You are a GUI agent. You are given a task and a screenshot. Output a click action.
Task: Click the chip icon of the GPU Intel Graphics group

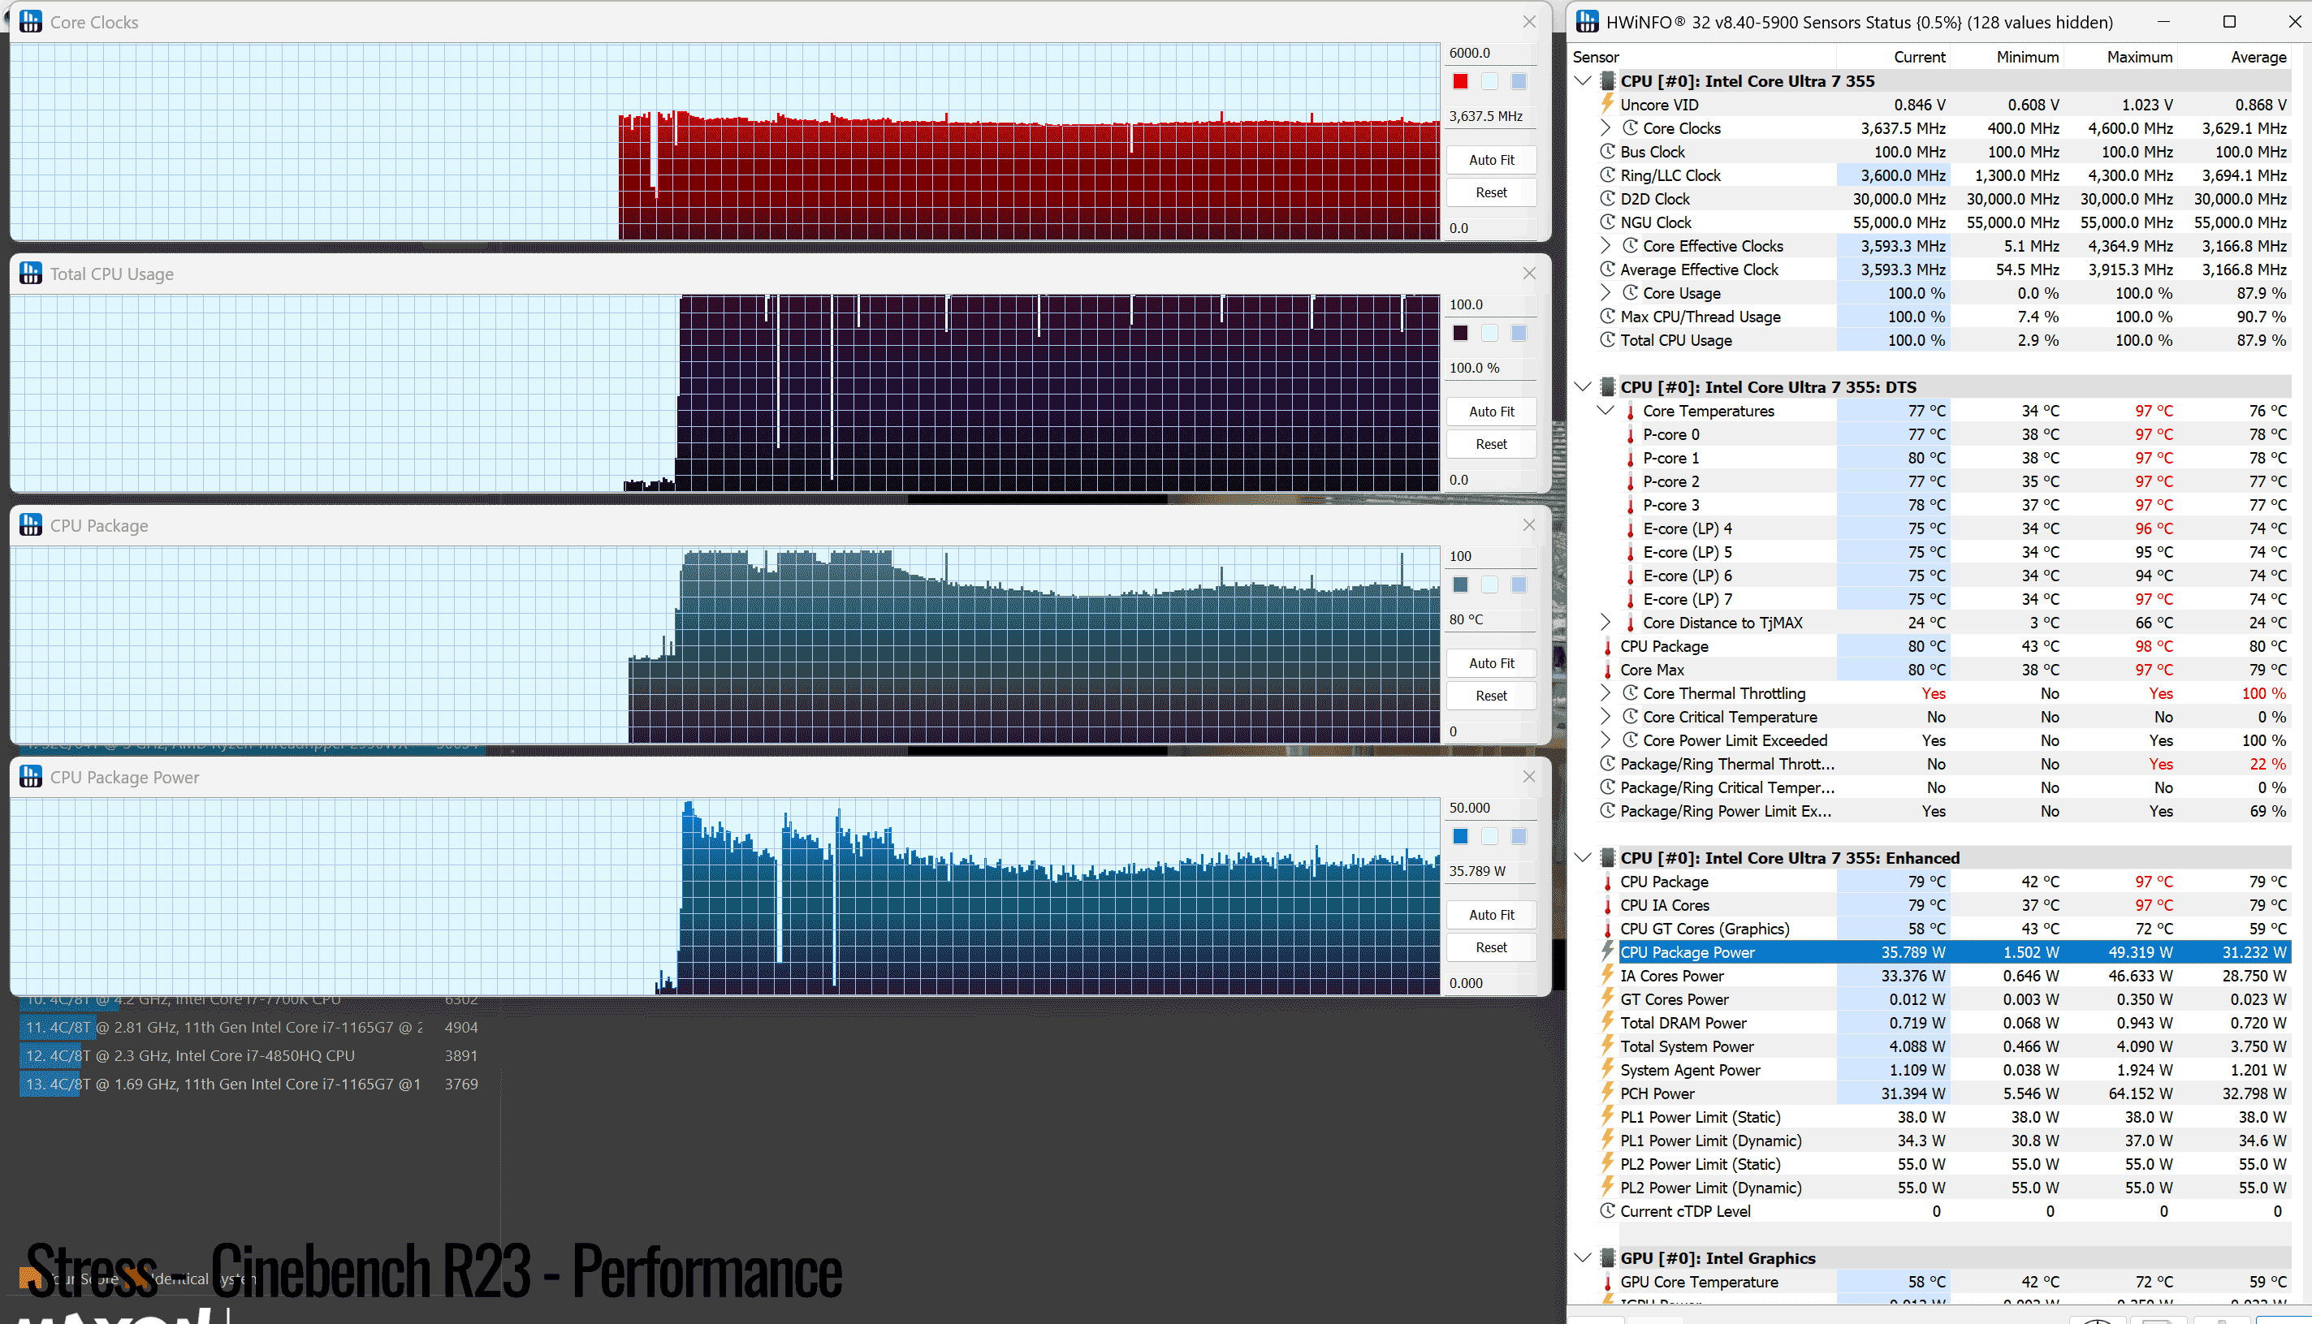click(1607, 1258)
